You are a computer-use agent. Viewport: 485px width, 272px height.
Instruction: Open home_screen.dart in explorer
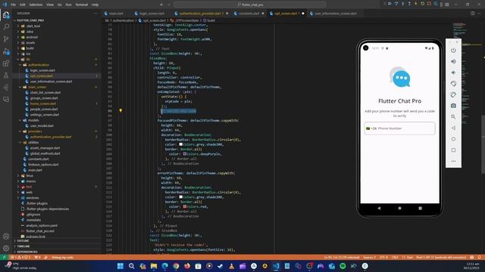coord(43,104)
